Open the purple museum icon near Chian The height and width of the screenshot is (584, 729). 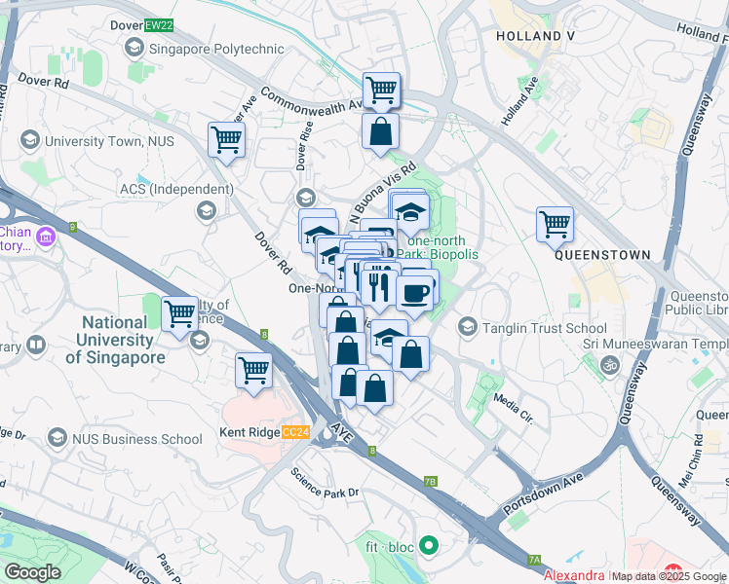pyautogui.click(x=46, y=237)
